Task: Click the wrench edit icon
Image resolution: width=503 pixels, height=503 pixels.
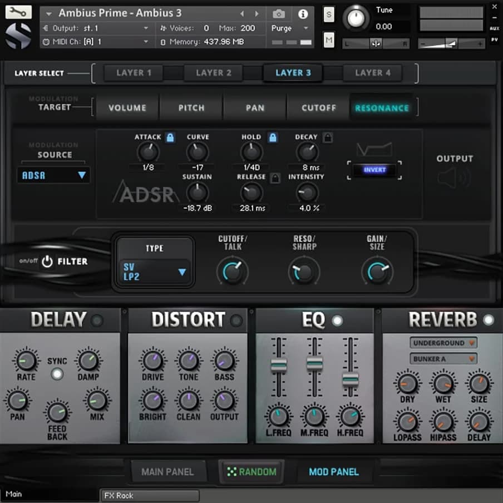Action: [18, 12]
